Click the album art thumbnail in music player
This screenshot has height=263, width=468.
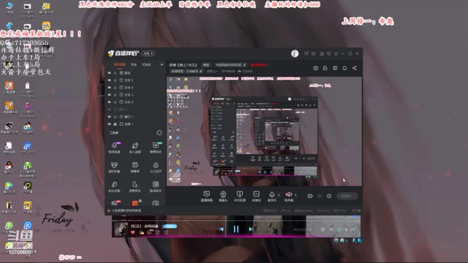[121, 229]
